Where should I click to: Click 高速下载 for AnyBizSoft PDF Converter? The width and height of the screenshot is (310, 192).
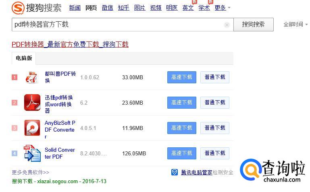[182, 128]
